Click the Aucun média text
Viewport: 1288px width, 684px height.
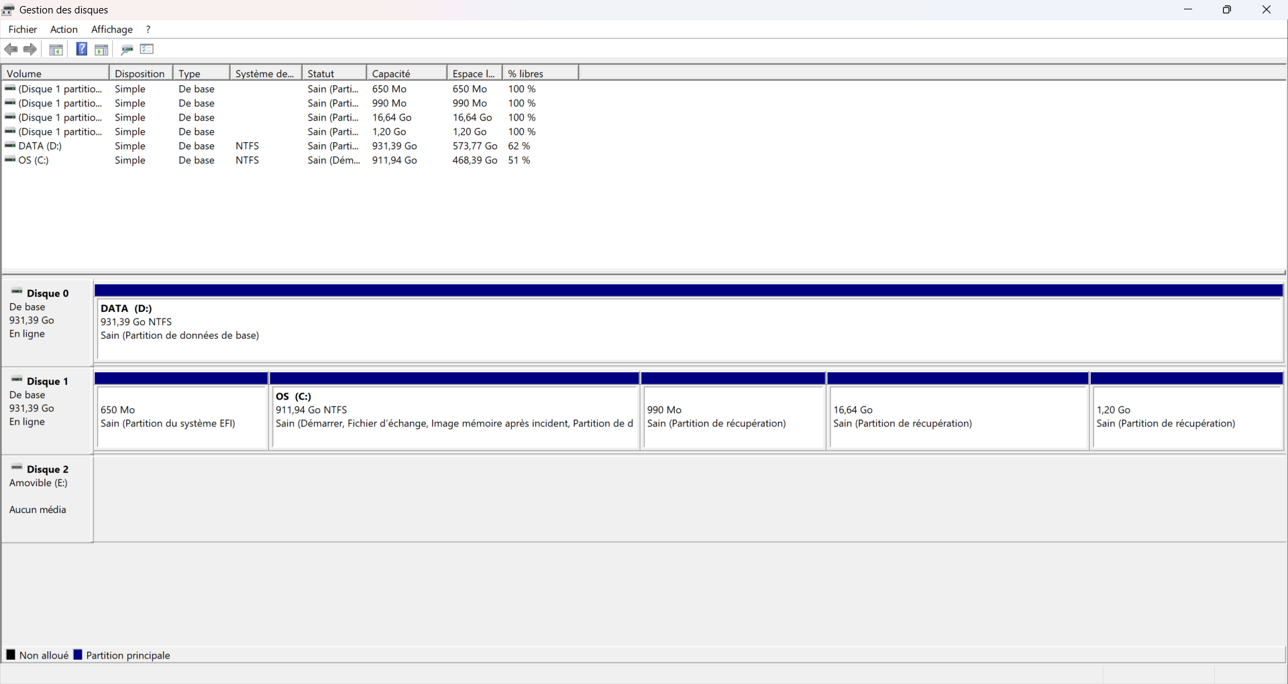click(38, 510)
